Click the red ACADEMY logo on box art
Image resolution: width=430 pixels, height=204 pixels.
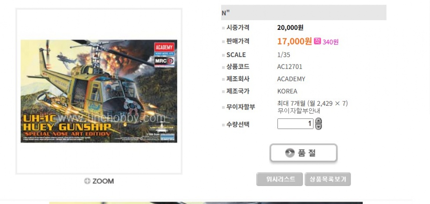pos(164,47)
